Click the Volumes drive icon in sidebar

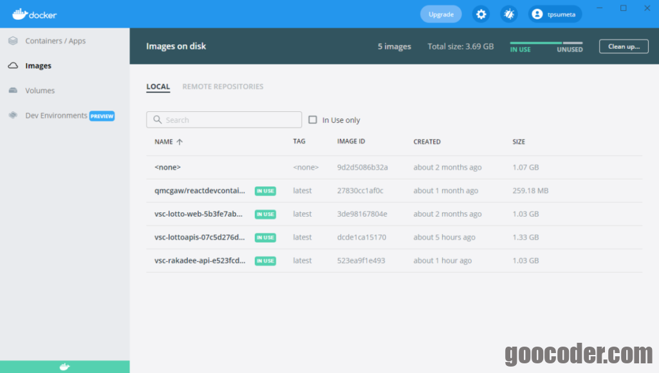tap(13, 91)
